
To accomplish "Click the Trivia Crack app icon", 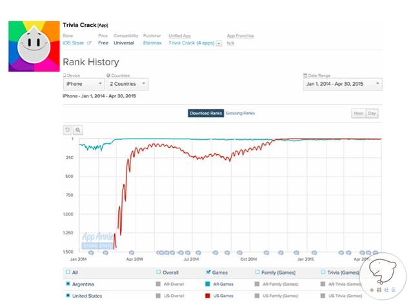I will pos(32,46).
